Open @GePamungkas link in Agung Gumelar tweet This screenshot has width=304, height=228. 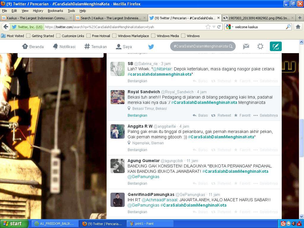point(143,177)
